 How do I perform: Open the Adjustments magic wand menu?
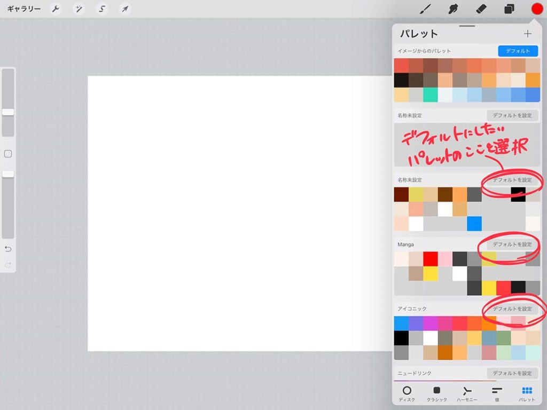pos(79,9)
